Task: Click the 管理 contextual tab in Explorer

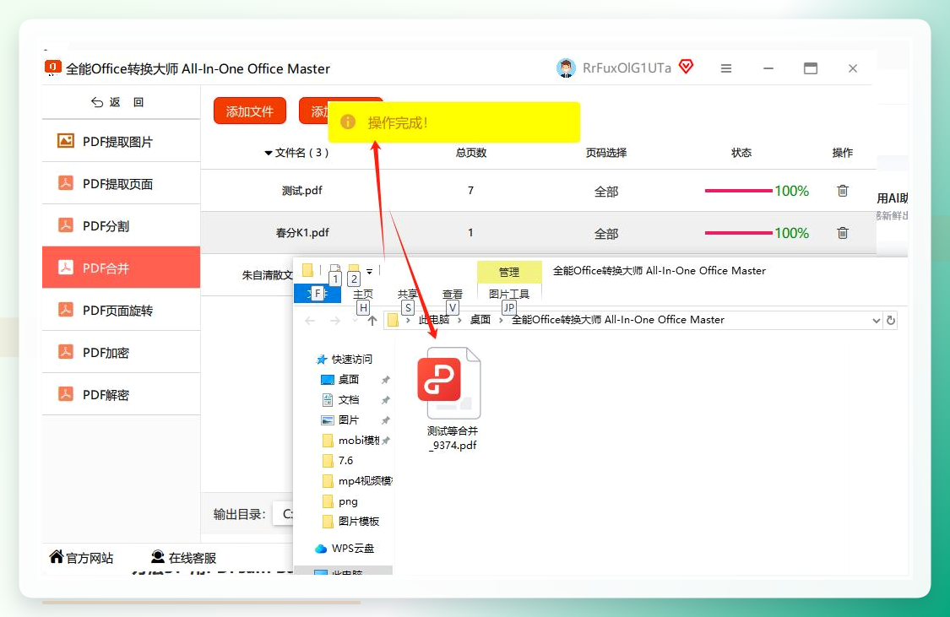Action: 509,272
